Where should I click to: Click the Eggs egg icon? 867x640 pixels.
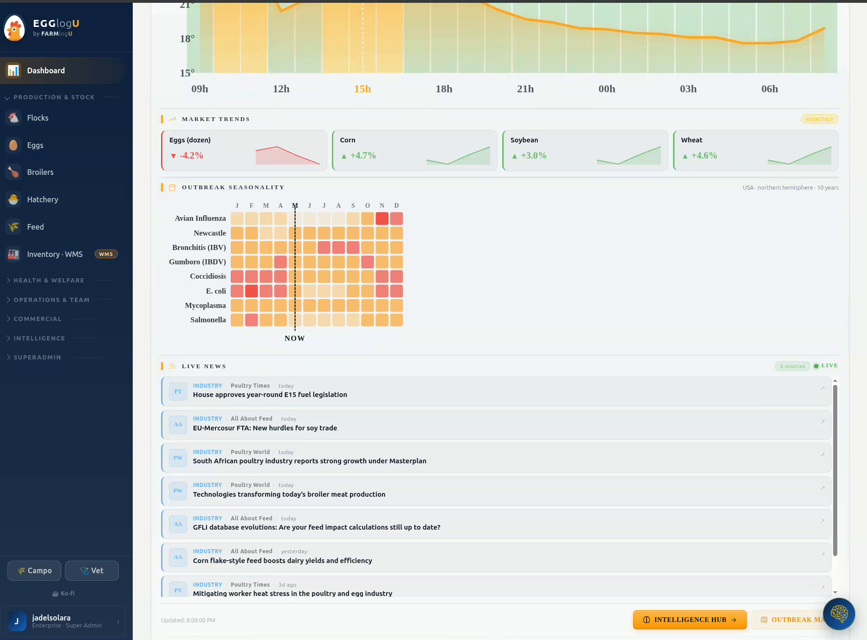(13, 145)
